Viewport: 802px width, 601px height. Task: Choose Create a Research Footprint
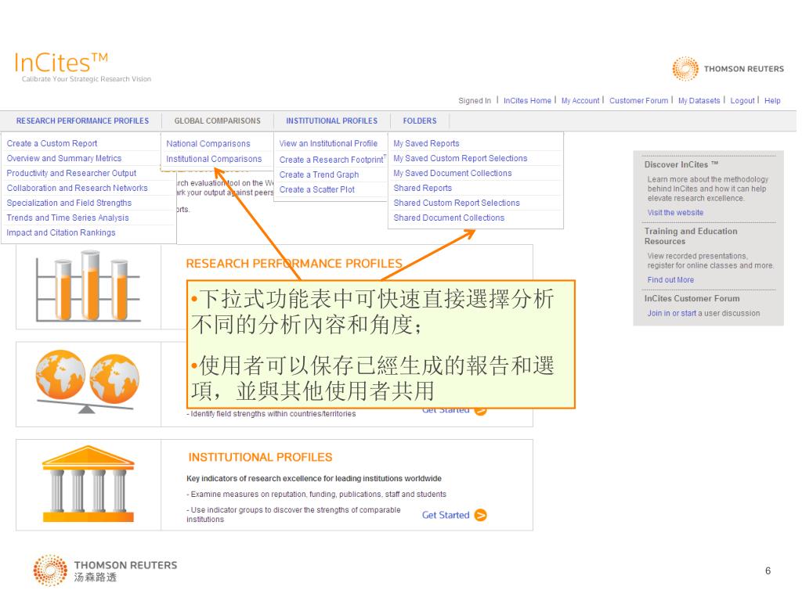click(332, 160)
